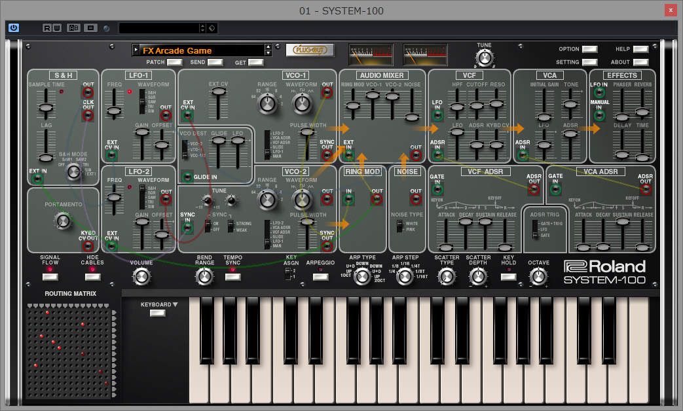The image size is (683, 411).
Task: Click the PLUG-OUT button
Action: (310, 50)
